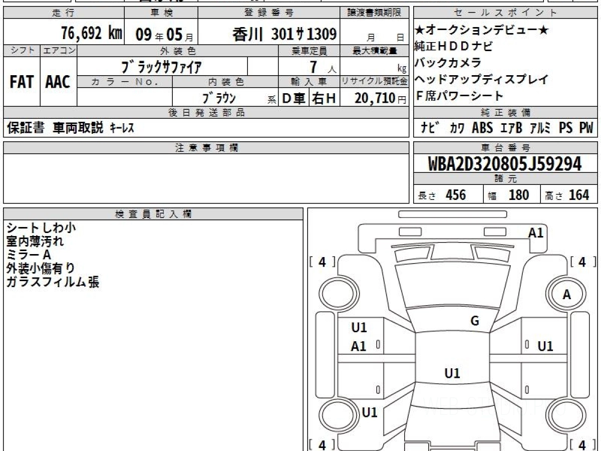Click the 登録番号 header cell
The width and height of the screenshot is (601, 451).
[x=269, y=13]
